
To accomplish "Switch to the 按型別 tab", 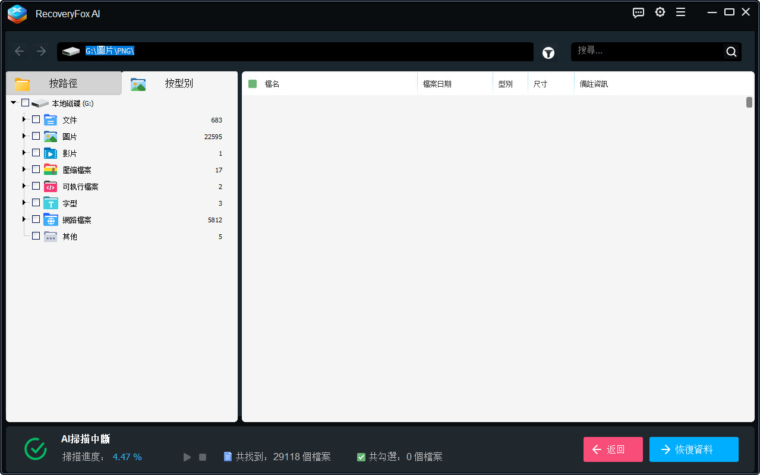I will pos(179,83).
